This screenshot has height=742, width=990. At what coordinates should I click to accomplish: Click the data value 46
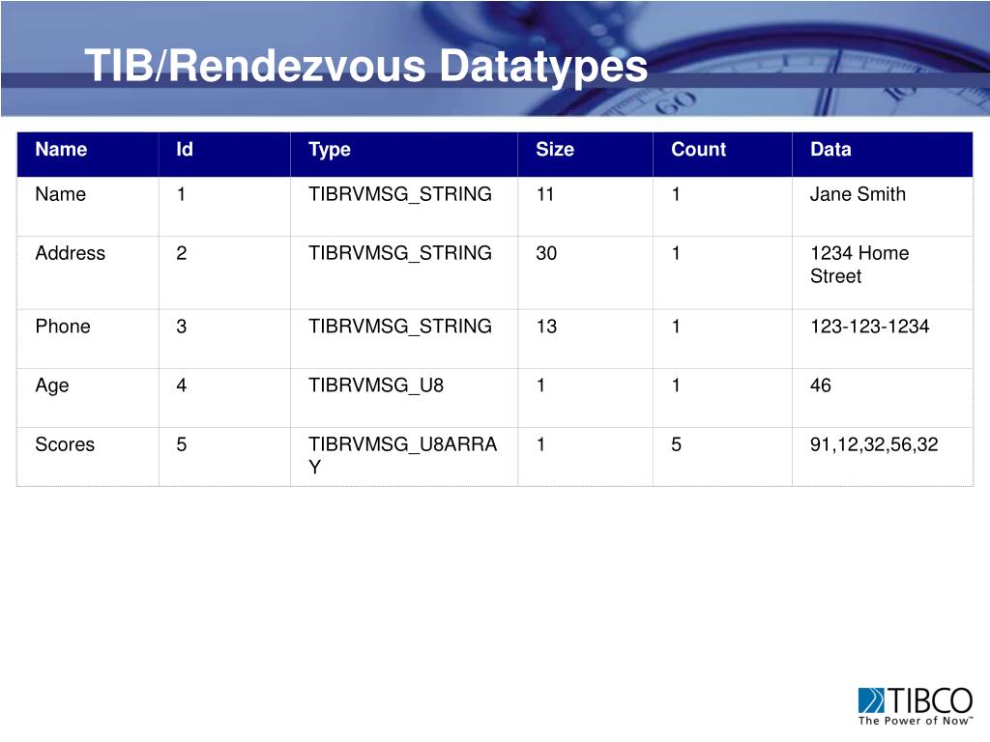[820, 385]
